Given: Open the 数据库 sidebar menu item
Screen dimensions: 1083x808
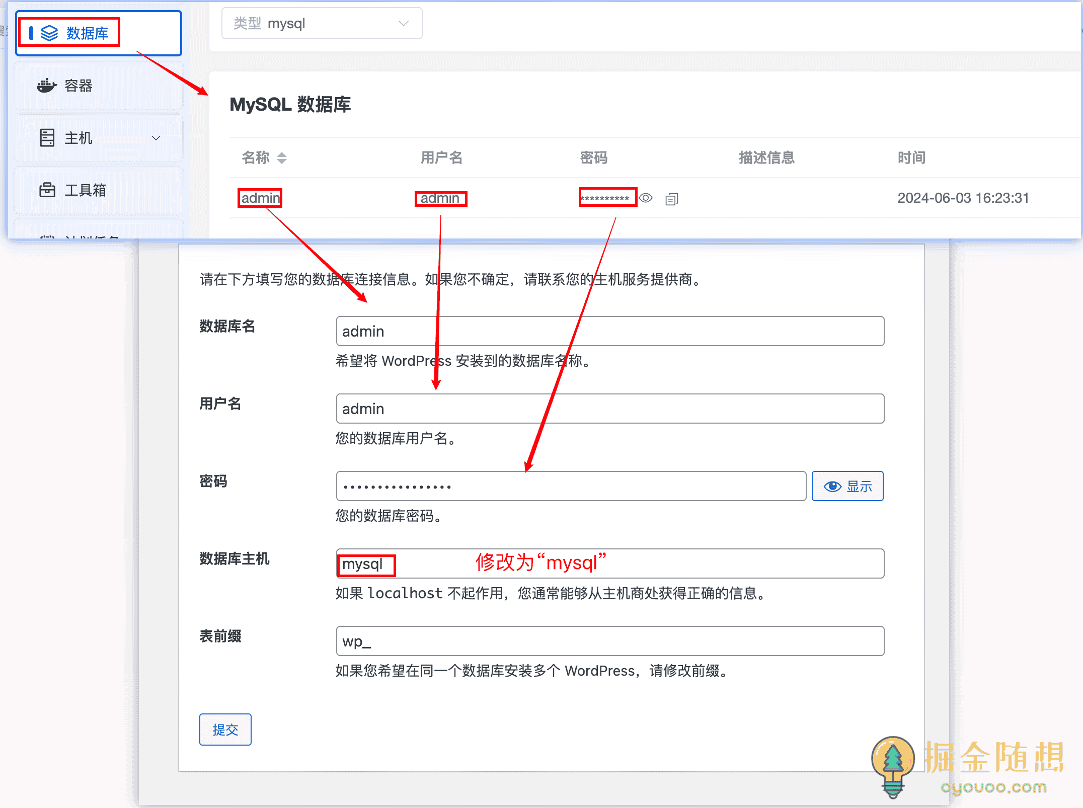Looking at the screenshot, I should 99,33.
